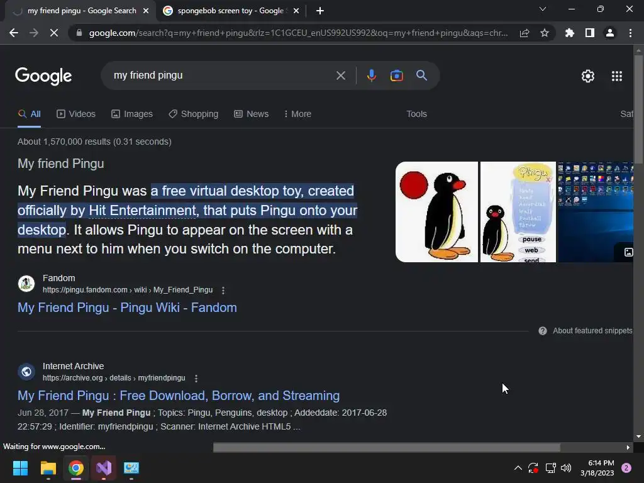Open a new browser tab
Viewport: 644px width, 483px height.
click(320, 11)
